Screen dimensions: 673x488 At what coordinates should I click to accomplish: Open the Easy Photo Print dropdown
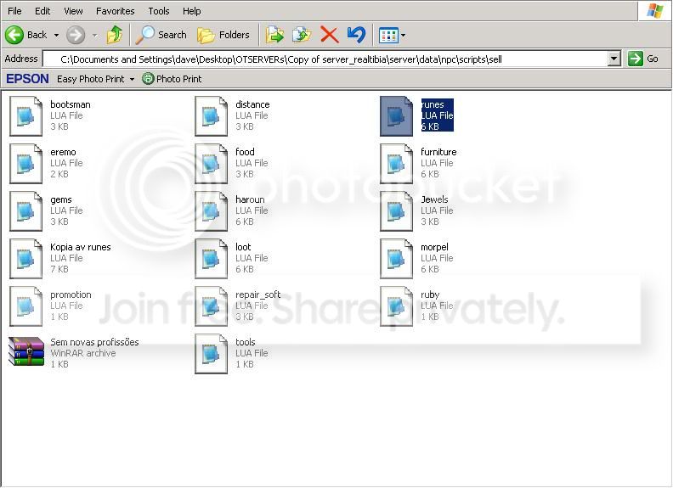pos(95,79)
